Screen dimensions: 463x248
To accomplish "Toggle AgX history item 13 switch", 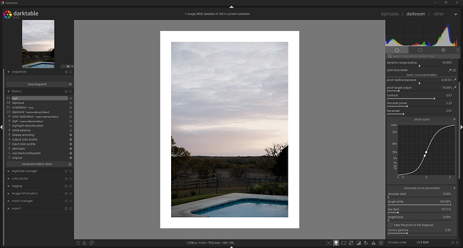I will [x=70, y=99].
